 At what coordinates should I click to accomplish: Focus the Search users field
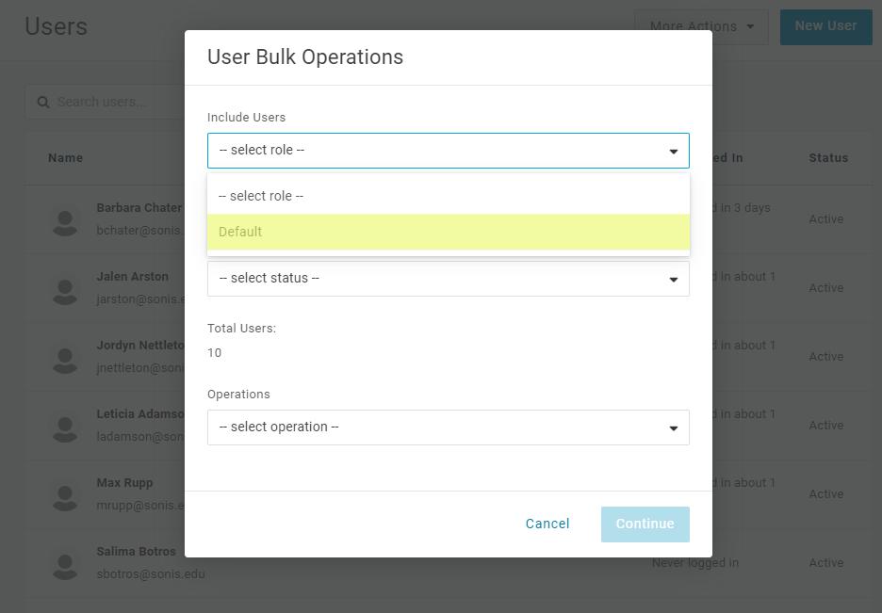pyautogui.click(x=113, y=102)
